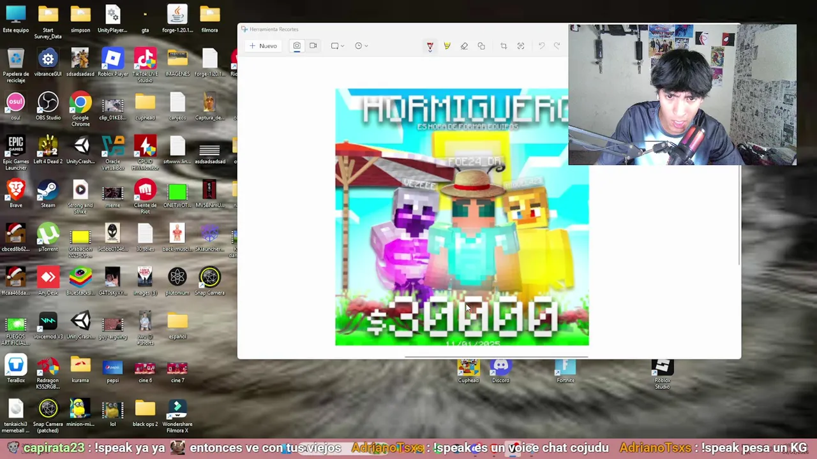Click the Snipping Tool vertical scrollbar
Screen dimensions: 817x459
739,215
